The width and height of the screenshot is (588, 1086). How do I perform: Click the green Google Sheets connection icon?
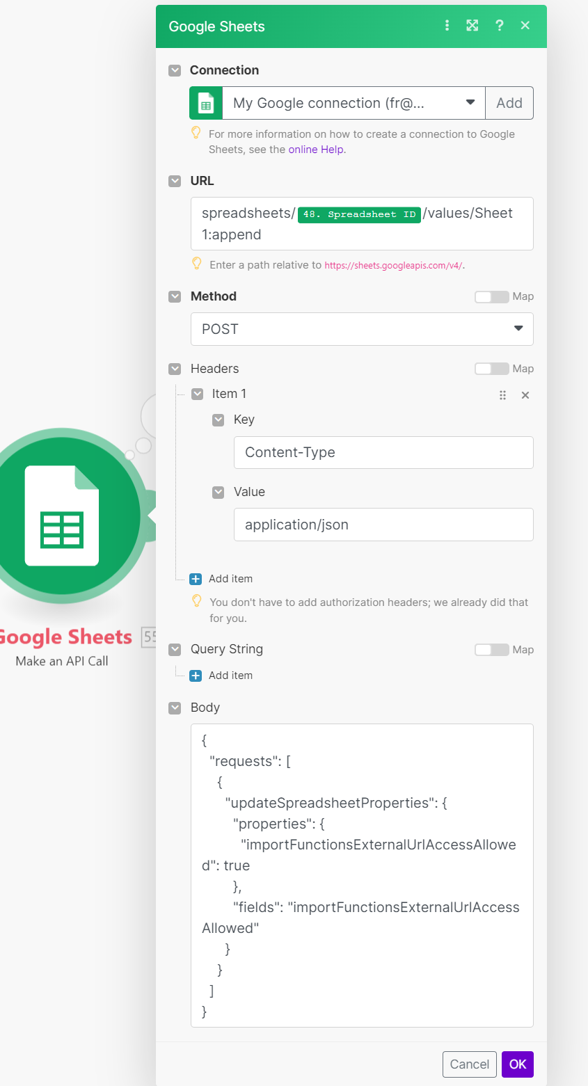206,104
